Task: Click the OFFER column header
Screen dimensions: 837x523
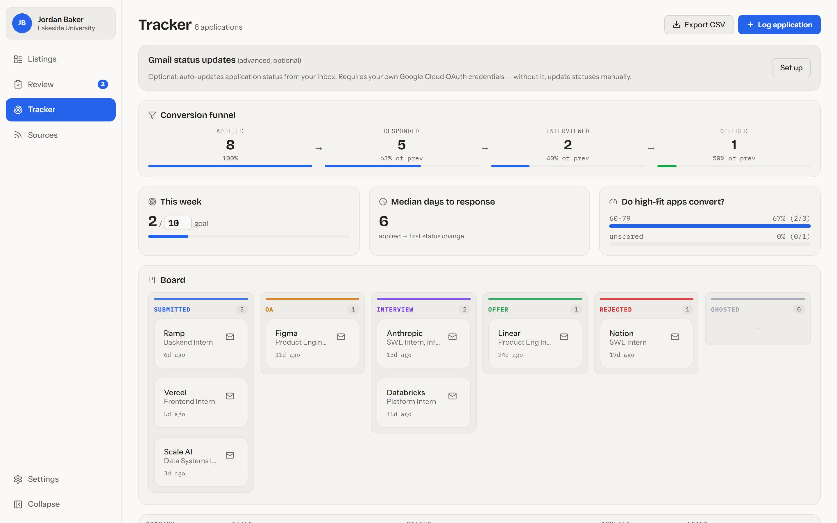Action: point(498,309)
